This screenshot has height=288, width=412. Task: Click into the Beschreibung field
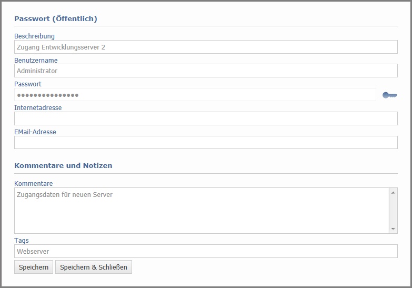[x=206, y=47]
